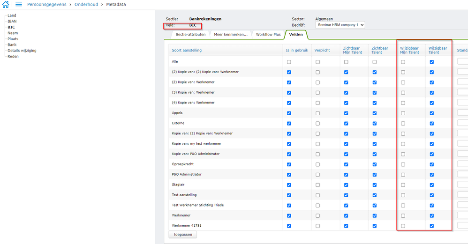468x244 pixels.
Task: Select IBAN in the field tree
Action: pyautogui.click(x=12, y=22)
